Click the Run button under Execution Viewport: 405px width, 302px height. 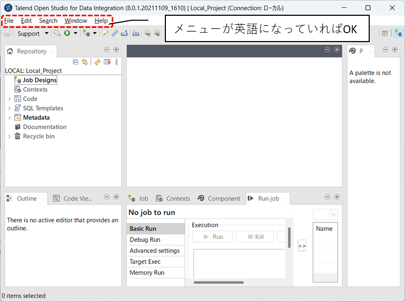pyautogui.click(x=213, y=236)
